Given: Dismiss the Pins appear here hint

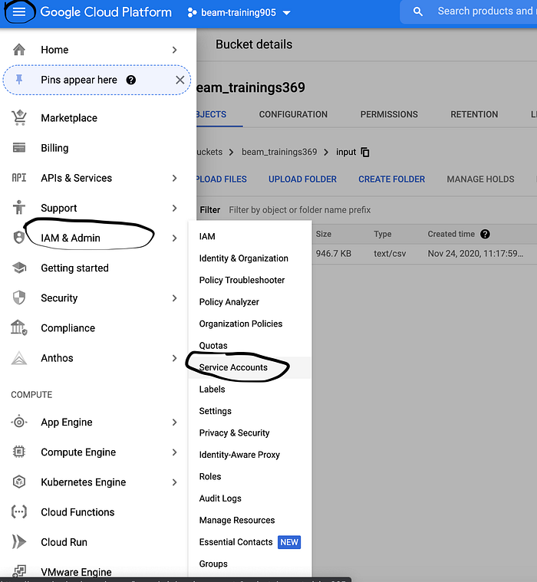Looking at the screenshot, I should click(180, 80).
